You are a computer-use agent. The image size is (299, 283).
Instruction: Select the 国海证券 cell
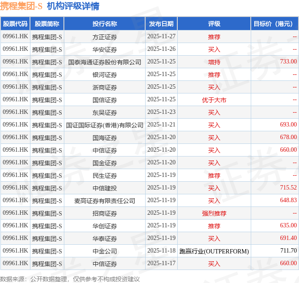[105, 138]
